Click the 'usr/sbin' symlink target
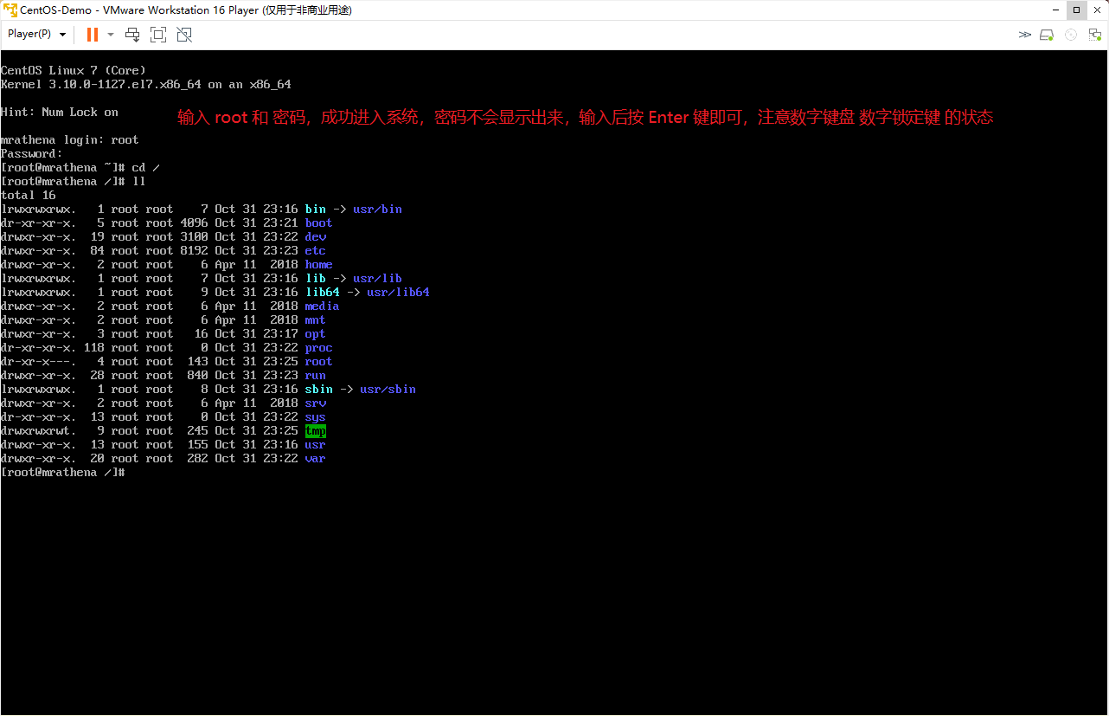This screenshot has width=1109, height=716. click(x=388, y=389)
